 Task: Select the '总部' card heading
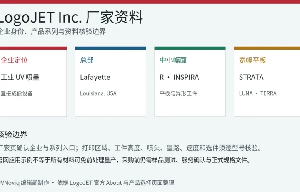[x=87, y=60]
